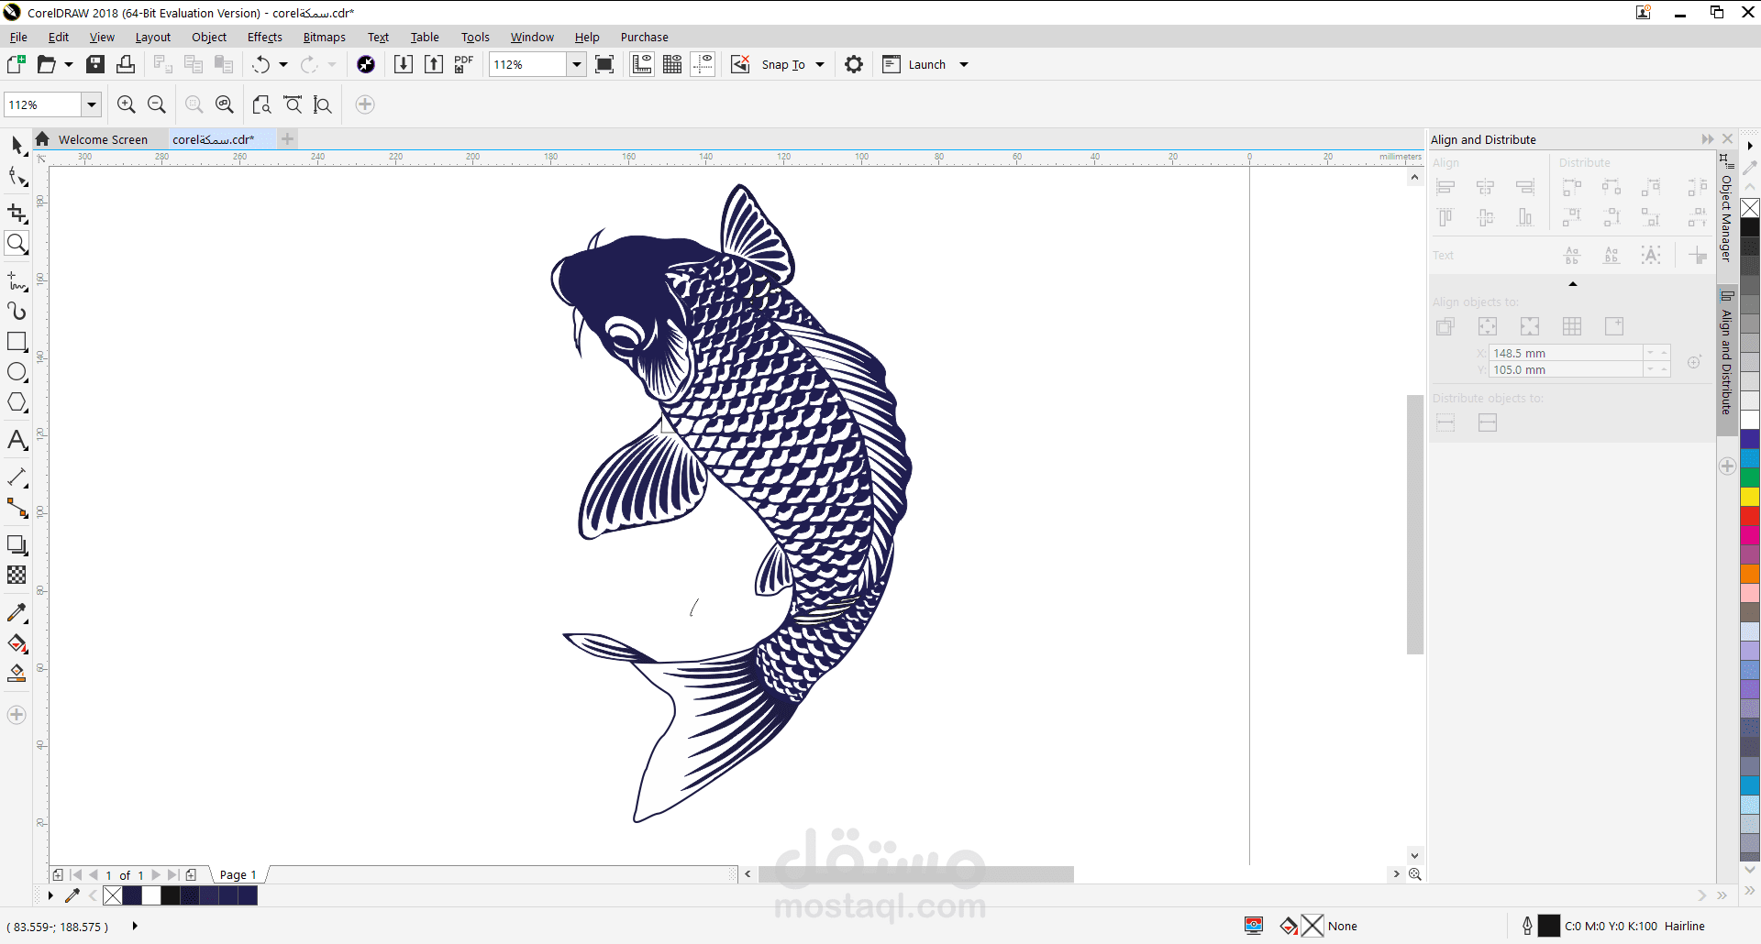
Task: Expand the Launch options dropdown
Action: 964,64
